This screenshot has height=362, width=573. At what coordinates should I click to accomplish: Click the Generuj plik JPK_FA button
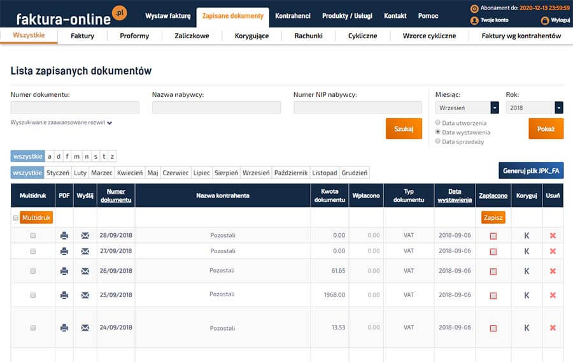tap(531, 171)
